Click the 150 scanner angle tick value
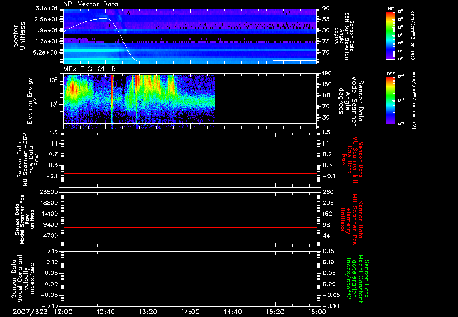The width and height of the screenshot is (458, 317). click(327, 85)
